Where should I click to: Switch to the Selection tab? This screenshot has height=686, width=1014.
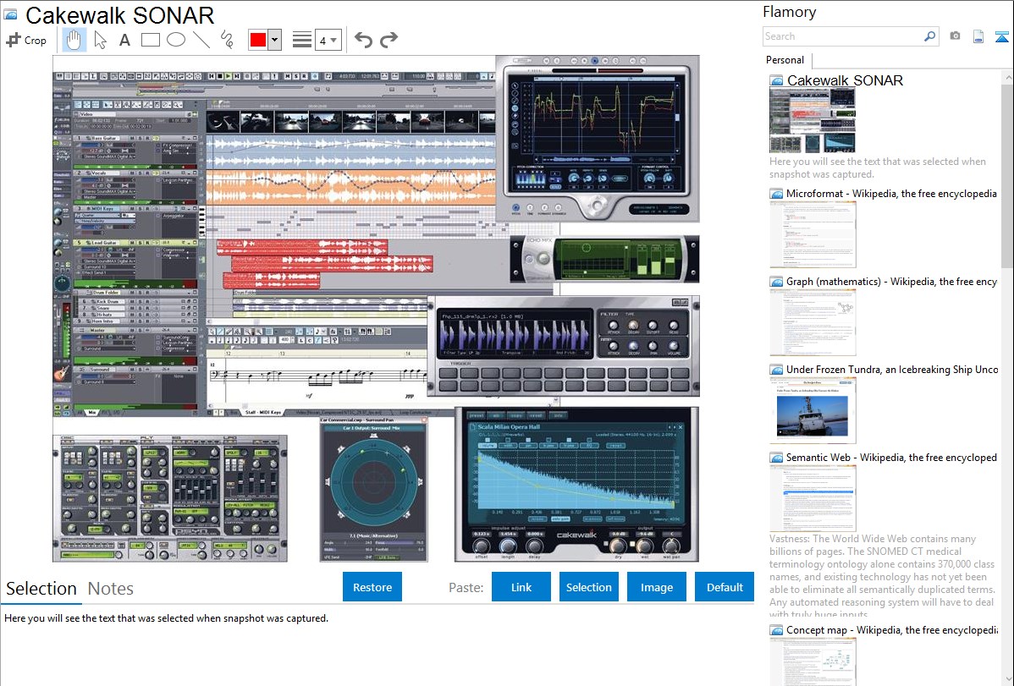pyautogui.click(x=41, y=589)
